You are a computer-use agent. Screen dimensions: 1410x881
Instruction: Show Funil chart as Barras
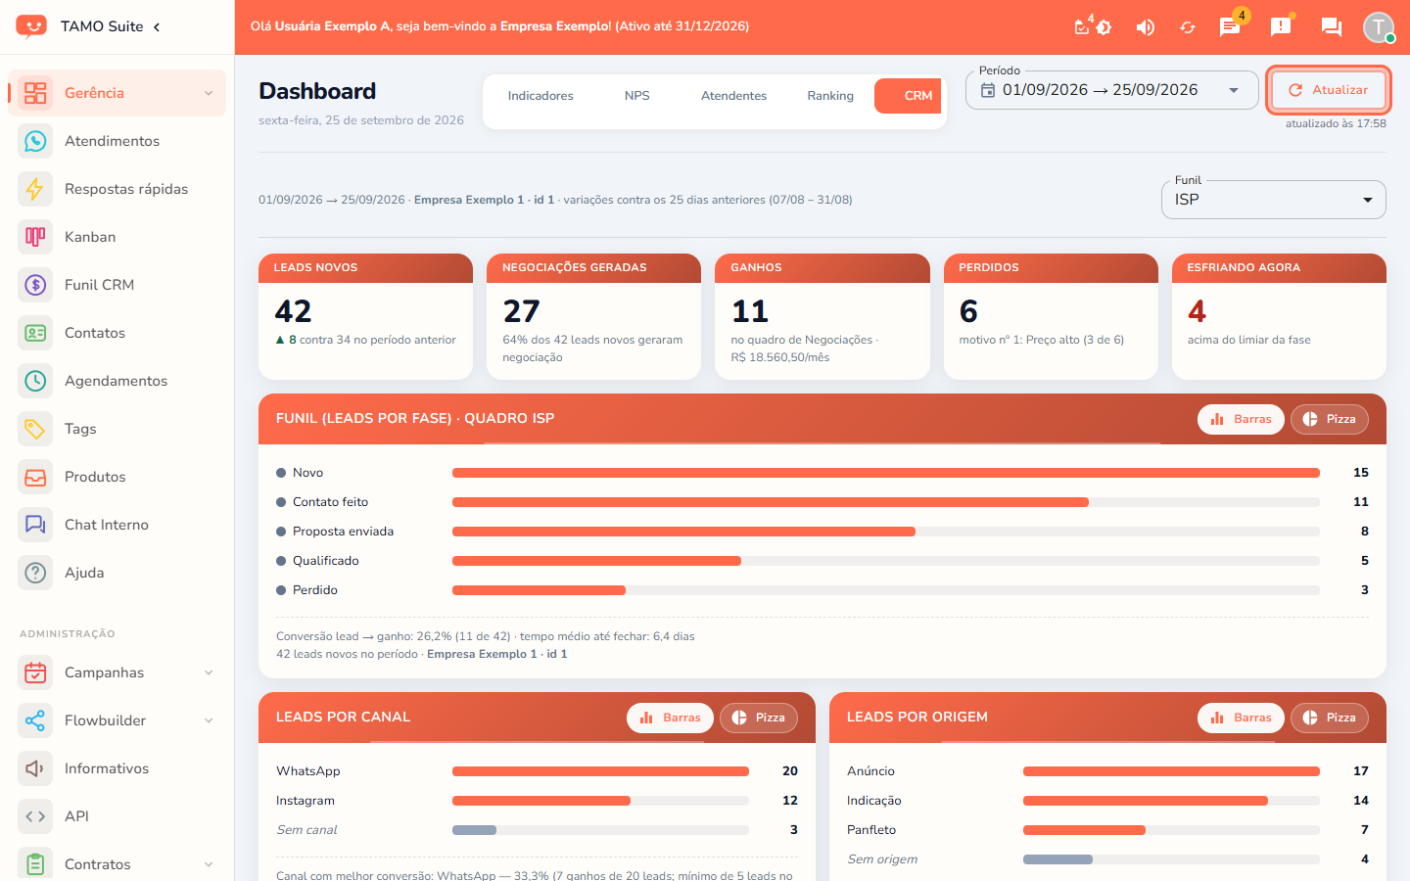tap(1241, 419)
